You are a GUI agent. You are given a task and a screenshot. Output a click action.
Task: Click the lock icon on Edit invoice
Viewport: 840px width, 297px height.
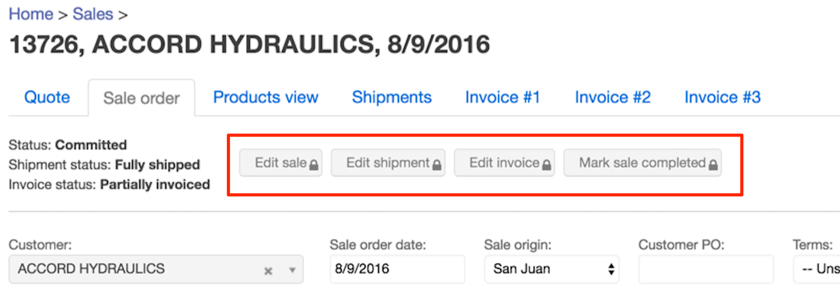[x=547, y=165]
